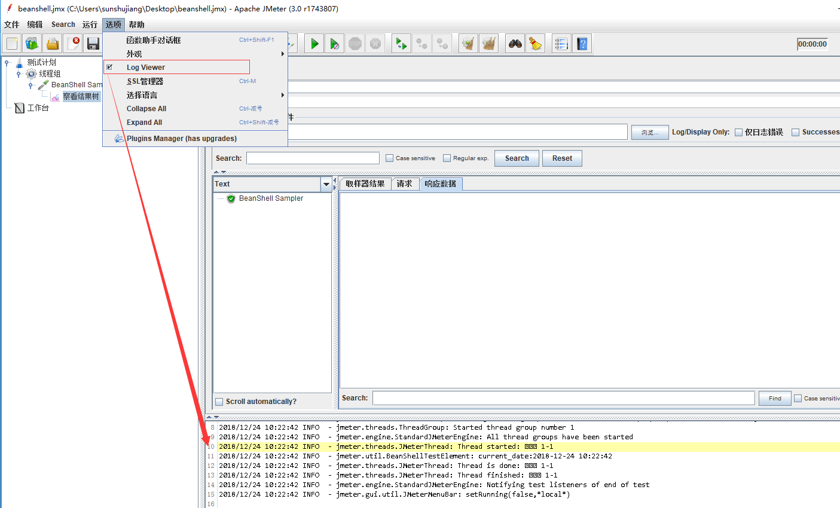Click the 察看结果树 listener icon
This screenshot has height=508, width=840.
[56, 97]
